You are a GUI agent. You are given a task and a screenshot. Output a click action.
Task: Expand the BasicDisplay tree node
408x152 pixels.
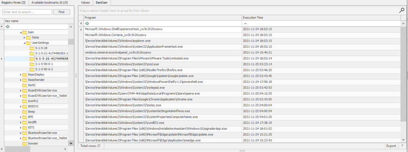[x=21, y=75]
